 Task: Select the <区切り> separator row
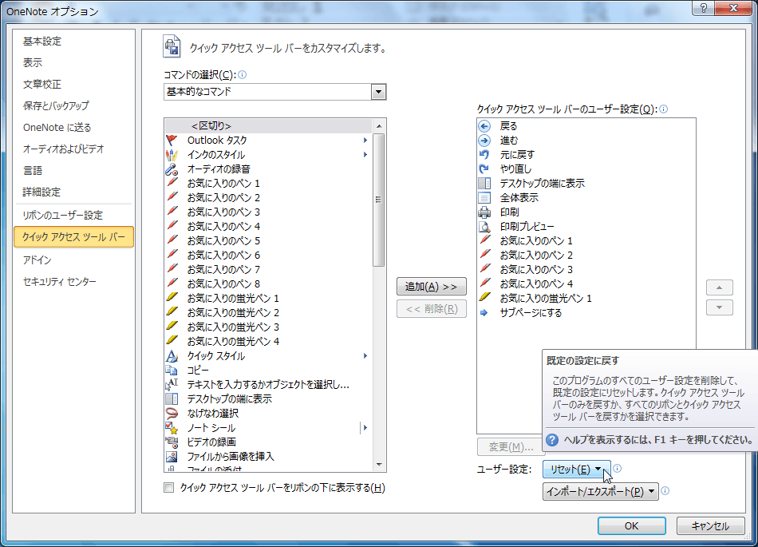coord(268,125)
